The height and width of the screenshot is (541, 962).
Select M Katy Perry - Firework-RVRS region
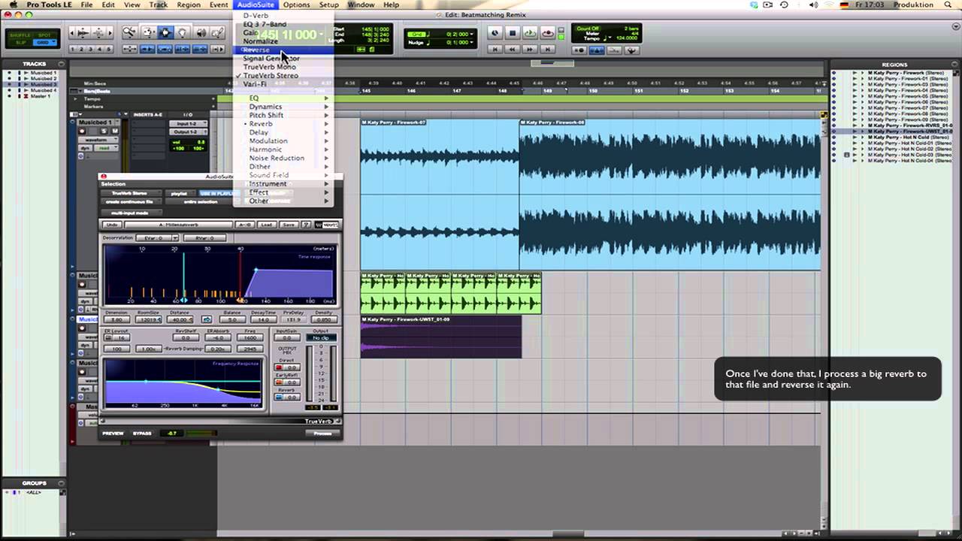point(909,126)
